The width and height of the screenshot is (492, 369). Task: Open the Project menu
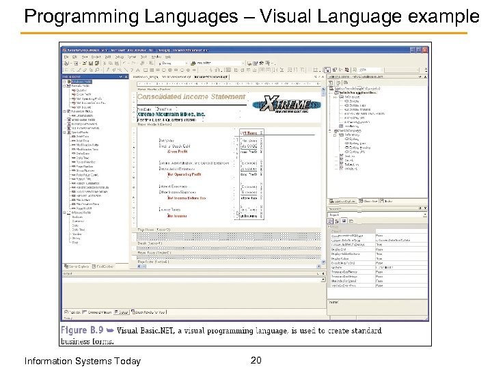tap(96, 57)
